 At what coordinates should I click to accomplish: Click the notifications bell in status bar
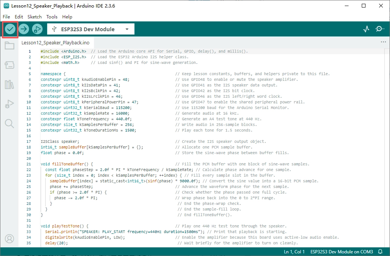point(380,251)
